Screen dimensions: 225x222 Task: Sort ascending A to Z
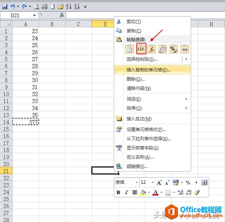(69, 7)
